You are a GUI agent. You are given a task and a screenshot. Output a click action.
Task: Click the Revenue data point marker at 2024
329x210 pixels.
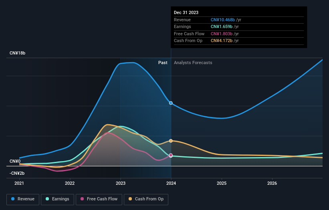[171, 103]
